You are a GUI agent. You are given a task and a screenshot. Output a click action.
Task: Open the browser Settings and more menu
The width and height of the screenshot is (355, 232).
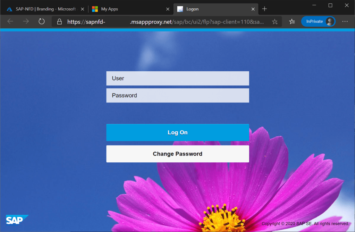345,21
